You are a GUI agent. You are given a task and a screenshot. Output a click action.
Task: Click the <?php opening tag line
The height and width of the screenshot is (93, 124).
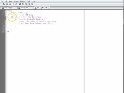click(x=9, y=11)
